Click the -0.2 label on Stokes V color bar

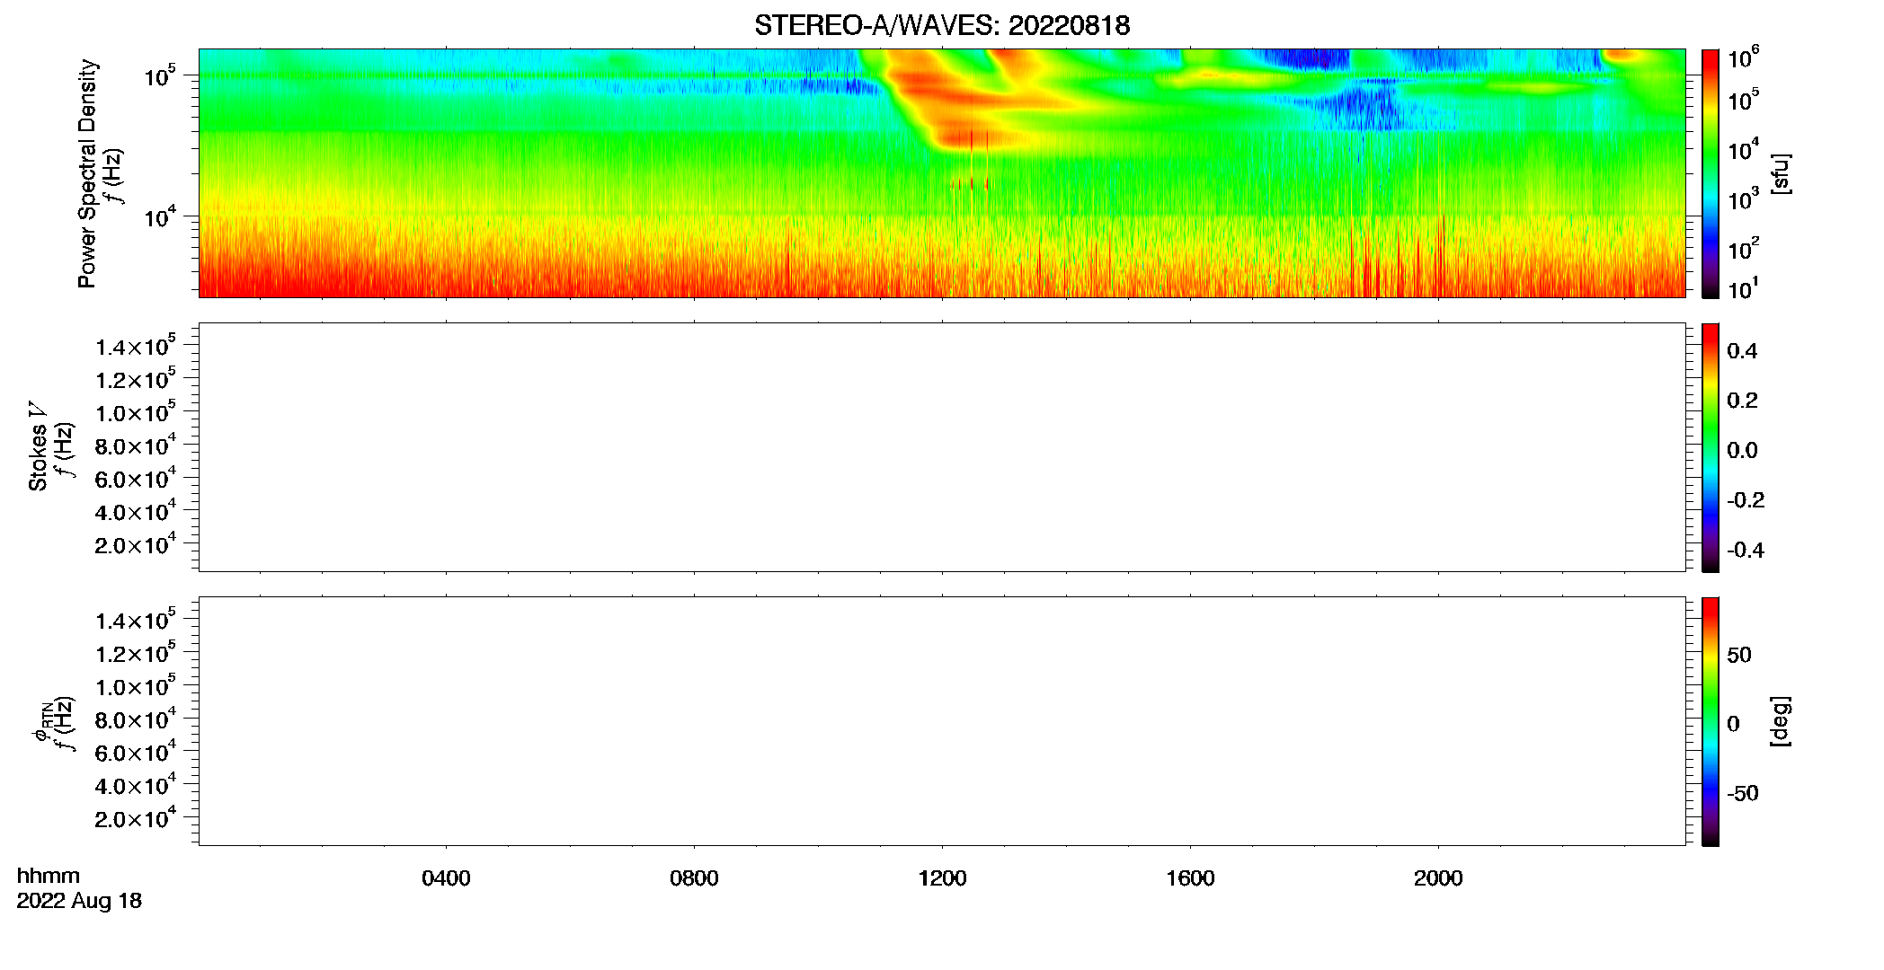1746,500
